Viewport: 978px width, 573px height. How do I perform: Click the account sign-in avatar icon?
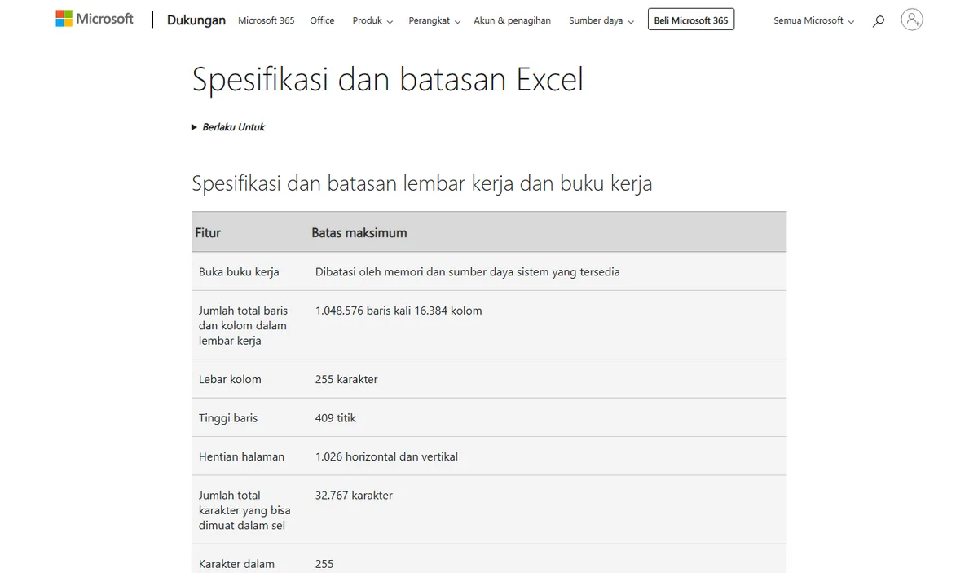[912, 20]
